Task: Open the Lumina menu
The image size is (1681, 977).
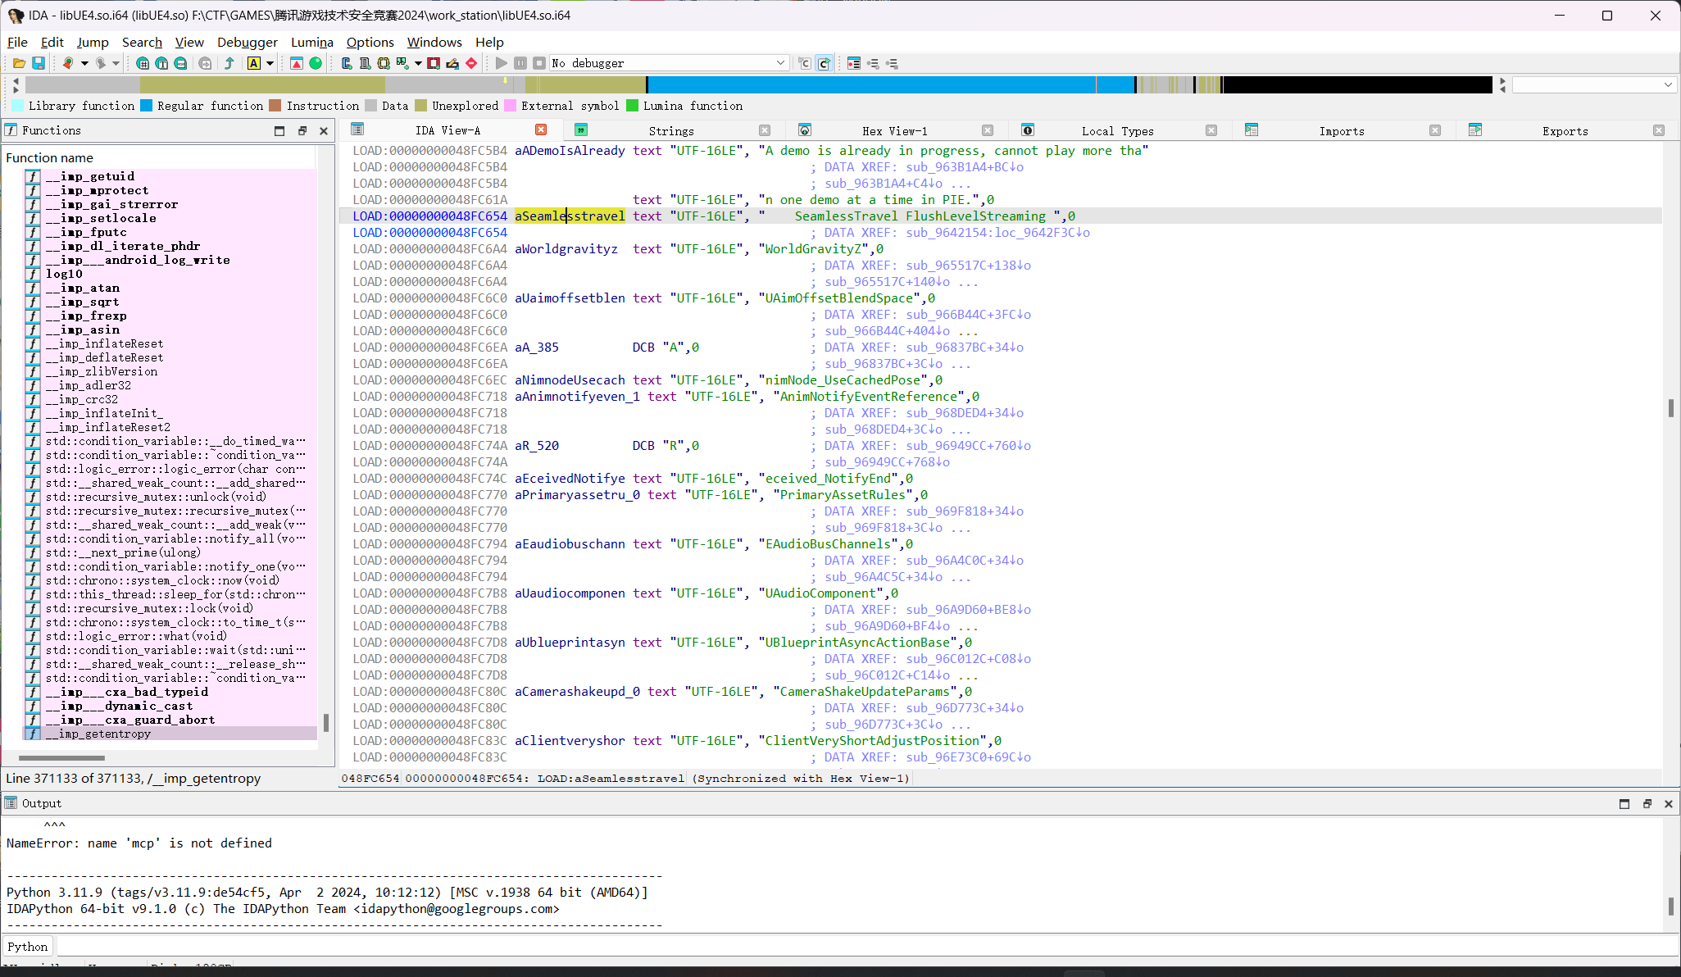Action: pyautogui.click(x=312, y=42)
